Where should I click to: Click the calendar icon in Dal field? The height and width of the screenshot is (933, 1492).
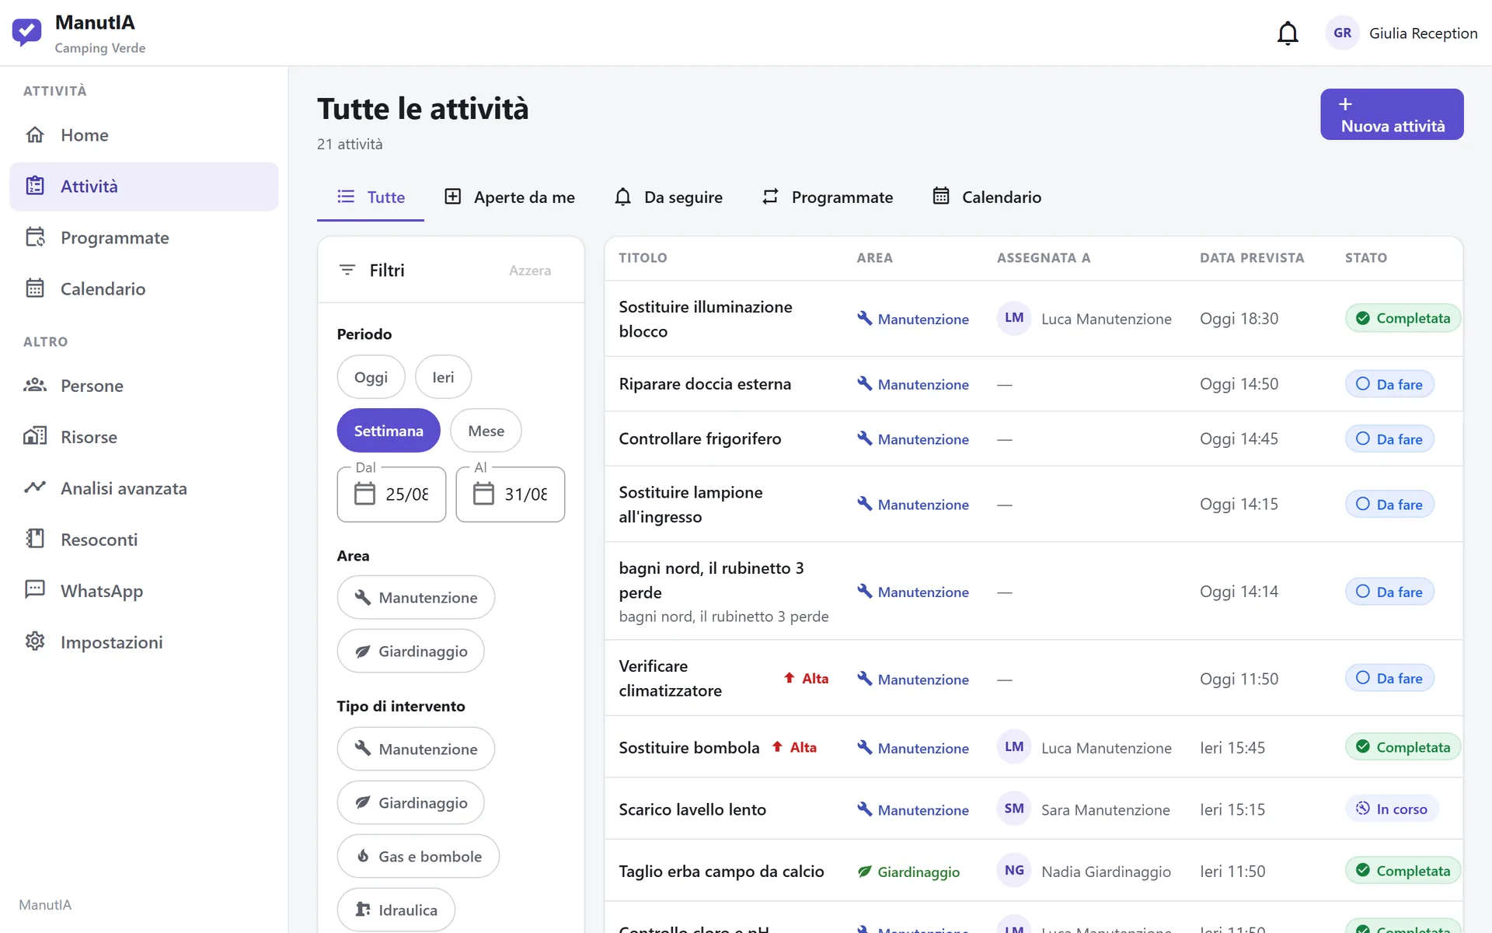coord(365,494)
